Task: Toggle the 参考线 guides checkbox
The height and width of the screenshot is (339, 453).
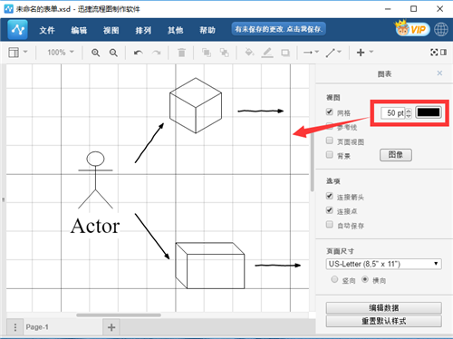Action: tap(330, 126)
